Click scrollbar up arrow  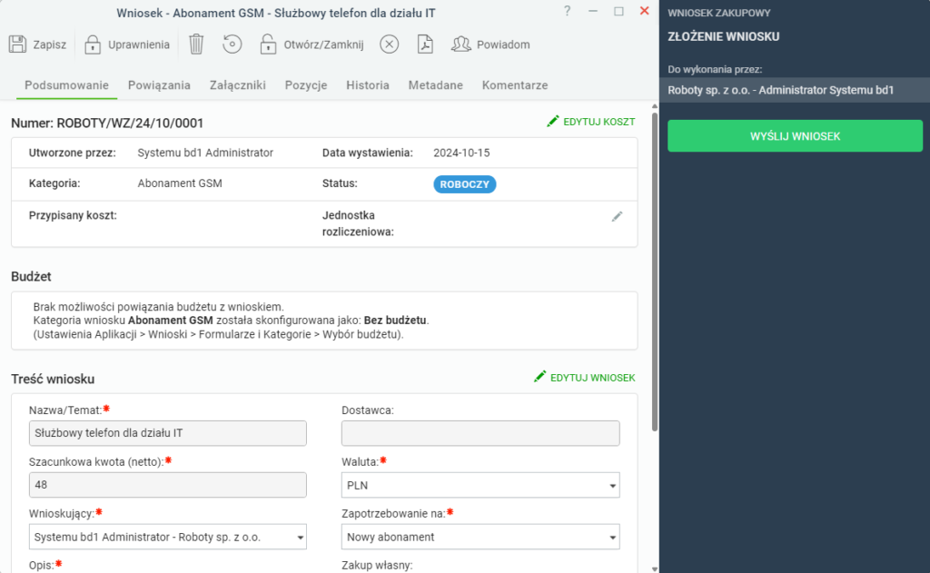click(655, 106)
